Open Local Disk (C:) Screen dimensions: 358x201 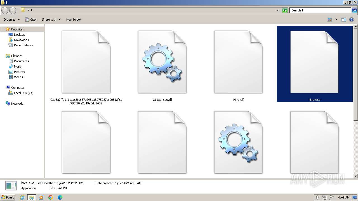[23, 93]
